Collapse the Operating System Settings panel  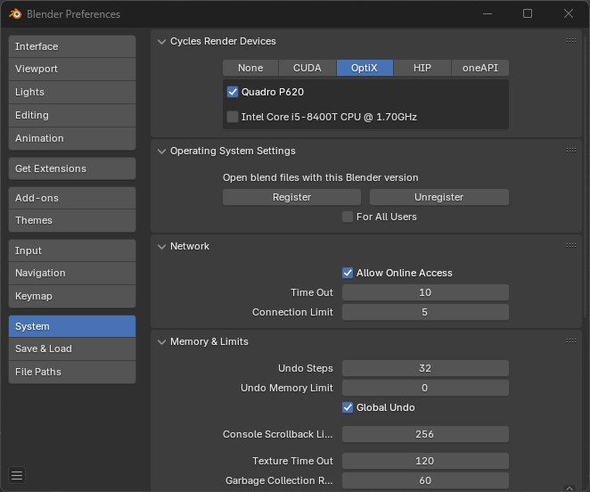pyautogui.click(x=162, y=152)
